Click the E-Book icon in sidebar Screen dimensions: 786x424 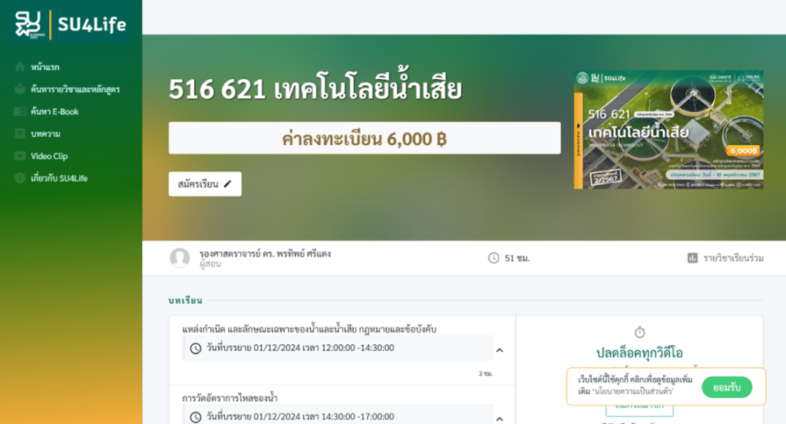pos(19,111)
